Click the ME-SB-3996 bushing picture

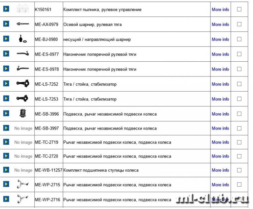[23, 113]
